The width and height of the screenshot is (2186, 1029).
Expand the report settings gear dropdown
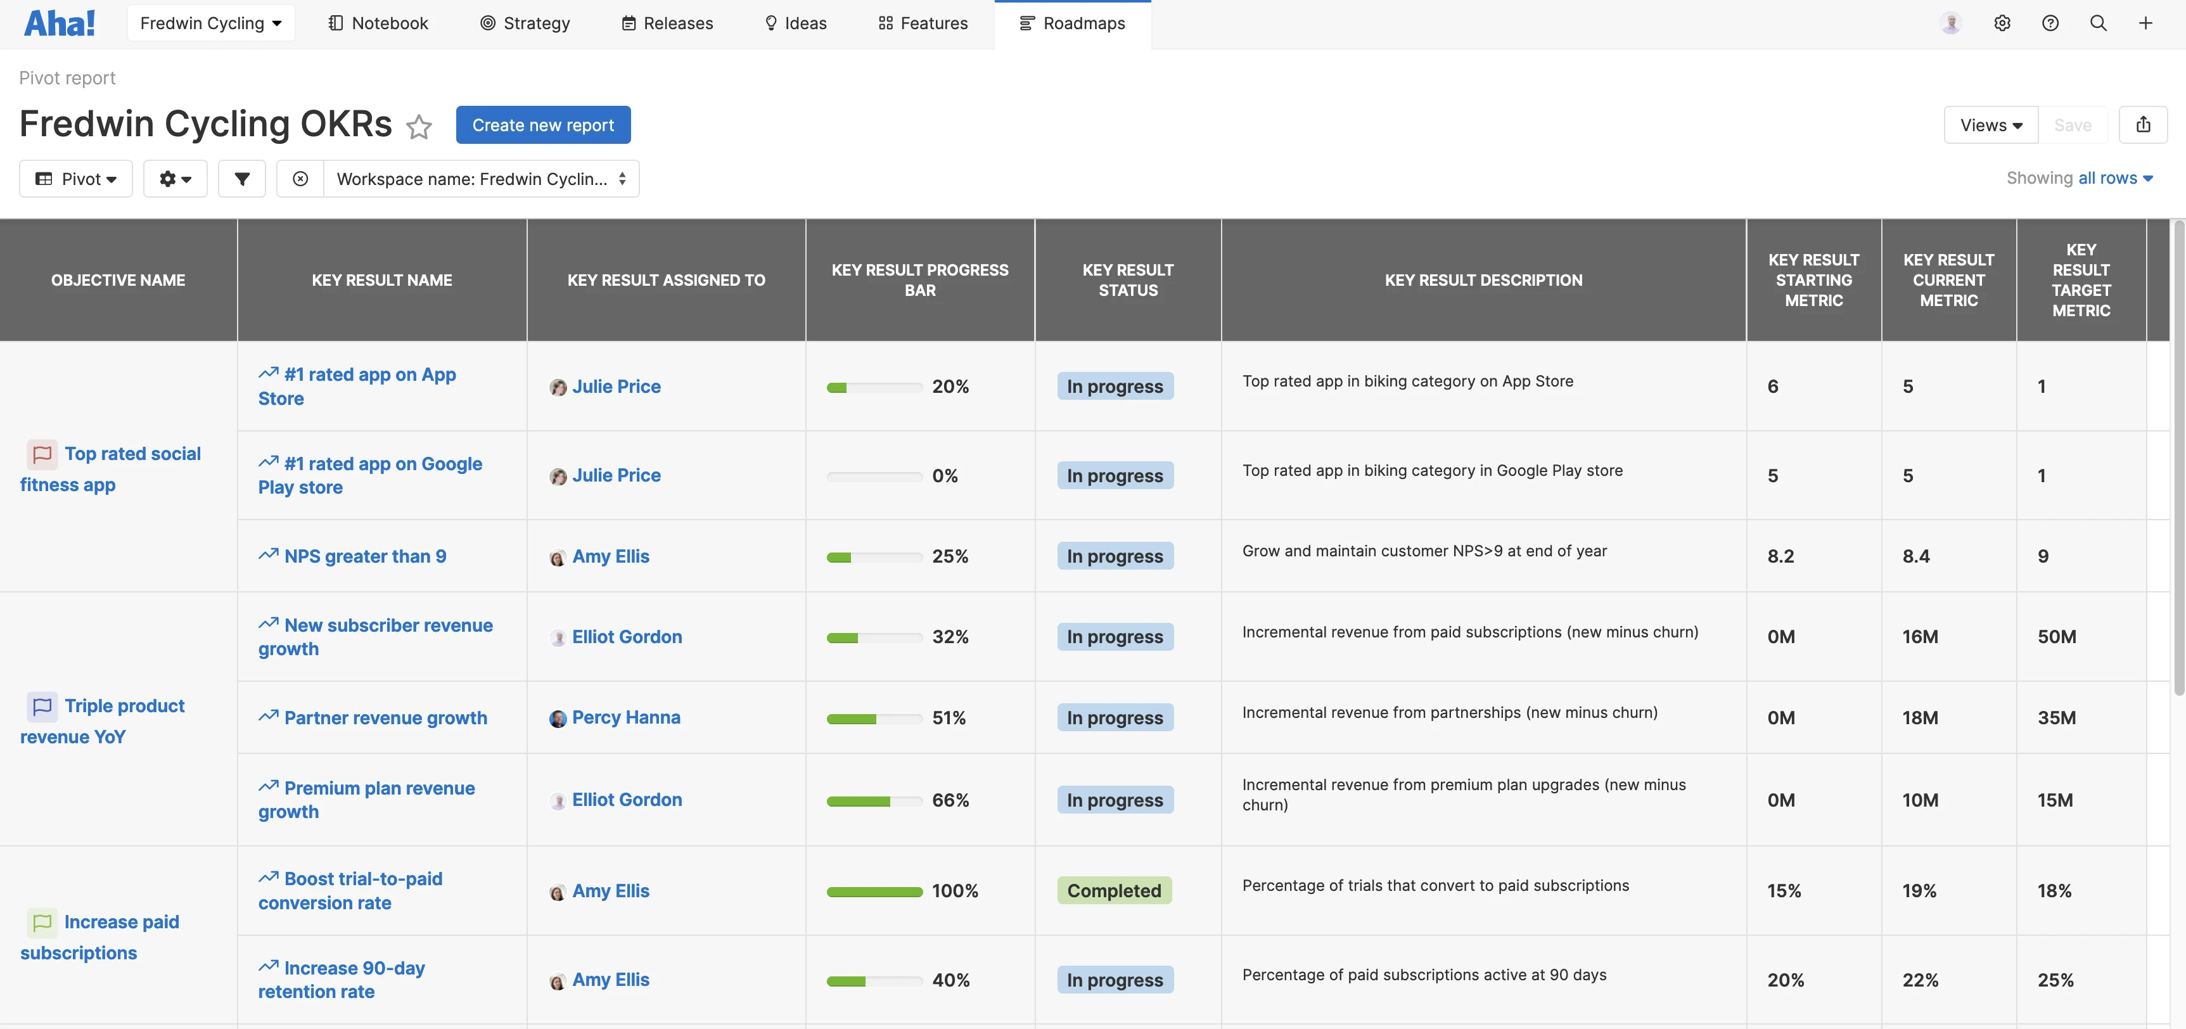[175, 179]
